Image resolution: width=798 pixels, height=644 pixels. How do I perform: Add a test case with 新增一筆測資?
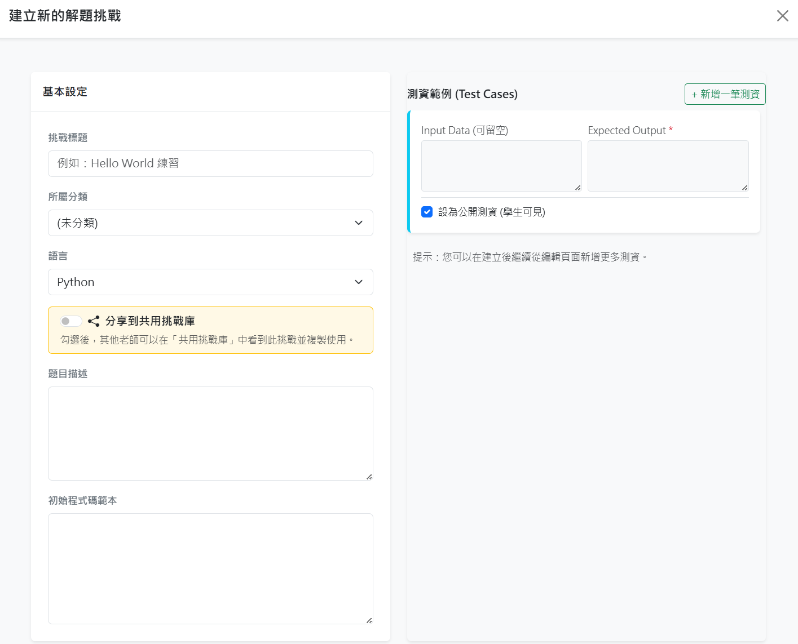[725, 94]
